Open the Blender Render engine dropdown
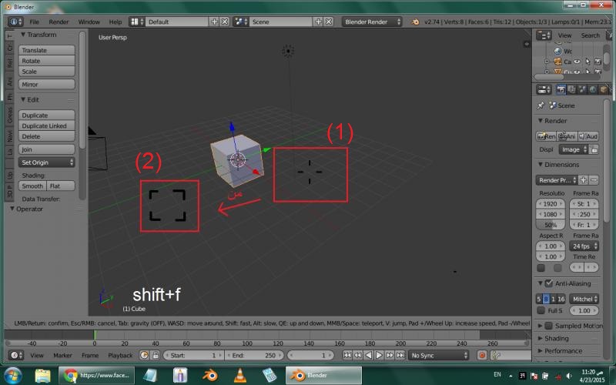Image resolution: width=616 pixels, height=385 pixels. pyautogui.click(x=372, y=22)
